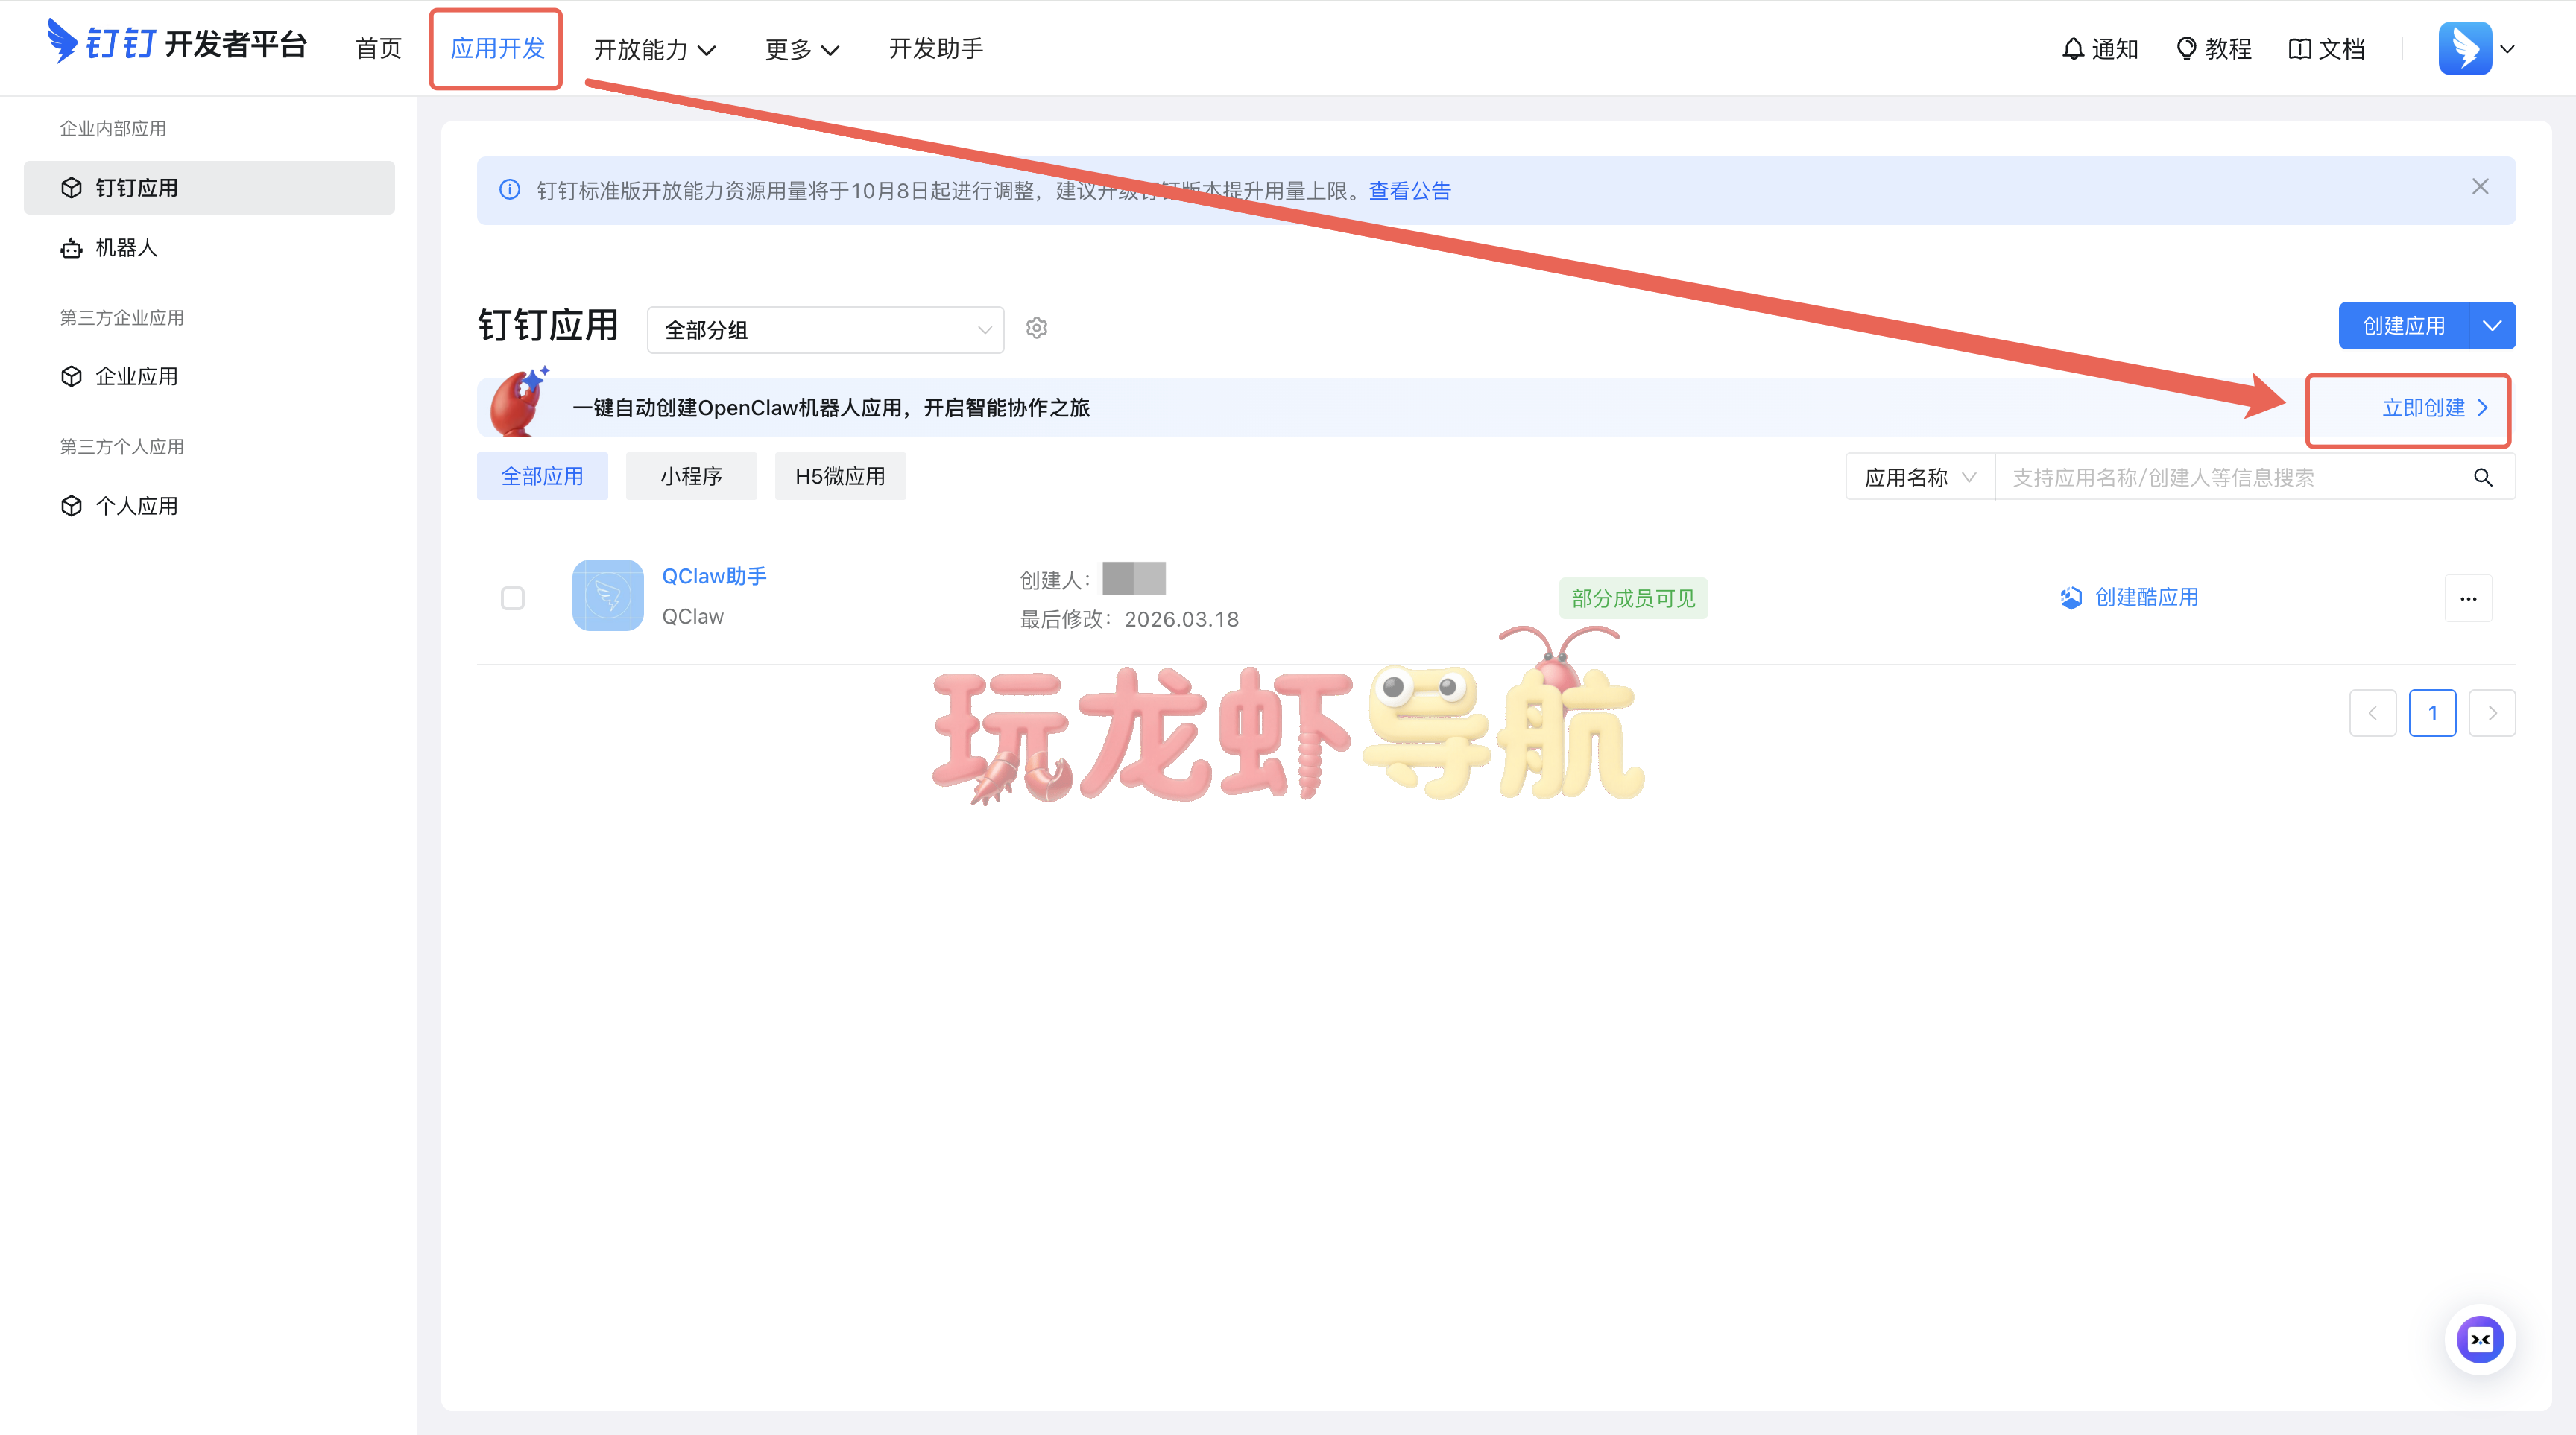Click the cube icon beside 个人应用
This screenshot has width=2576, height=1435.
click(71, 506)
